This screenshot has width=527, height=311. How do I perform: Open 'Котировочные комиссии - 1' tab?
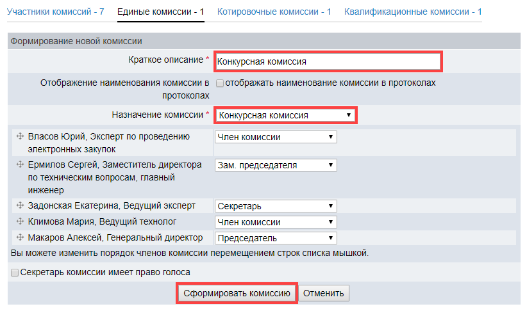(274, 12)
